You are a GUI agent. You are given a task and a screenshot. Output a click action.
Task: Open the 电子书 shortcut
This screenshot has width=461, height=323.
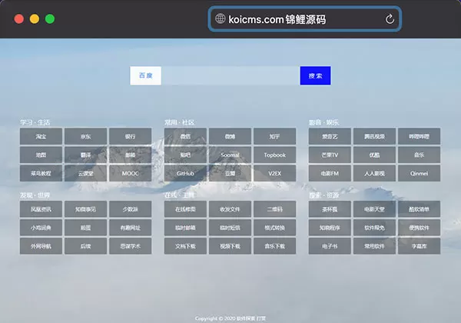point(330,246)
